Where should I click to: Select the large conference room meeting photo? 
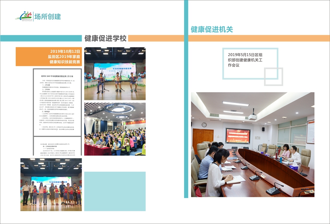click(252, 144)
